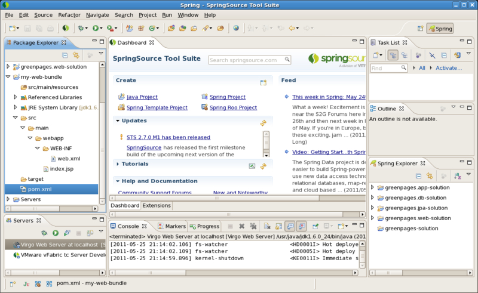Screen dimensions: 478x293
Task: Open the Window menu
Action: [188, 15]
